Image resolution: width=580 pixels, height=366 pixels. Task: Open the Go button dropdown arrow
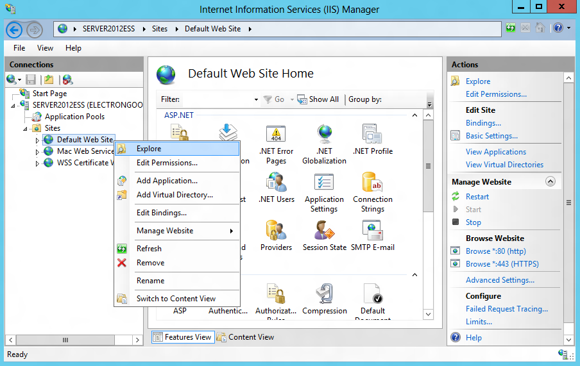click(x=292, y=99)
